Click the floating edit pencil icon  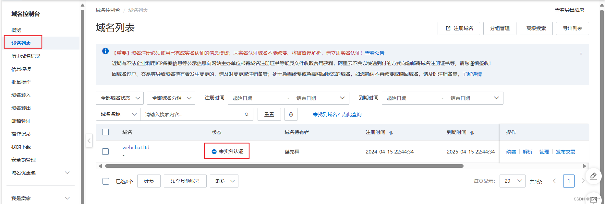593,176
